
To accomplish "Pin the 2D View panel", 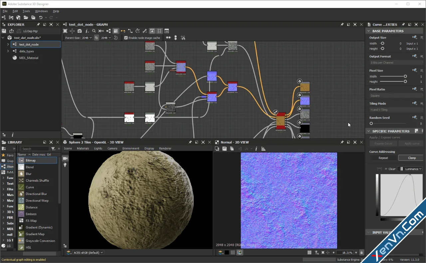I will [x=342, y=142].
